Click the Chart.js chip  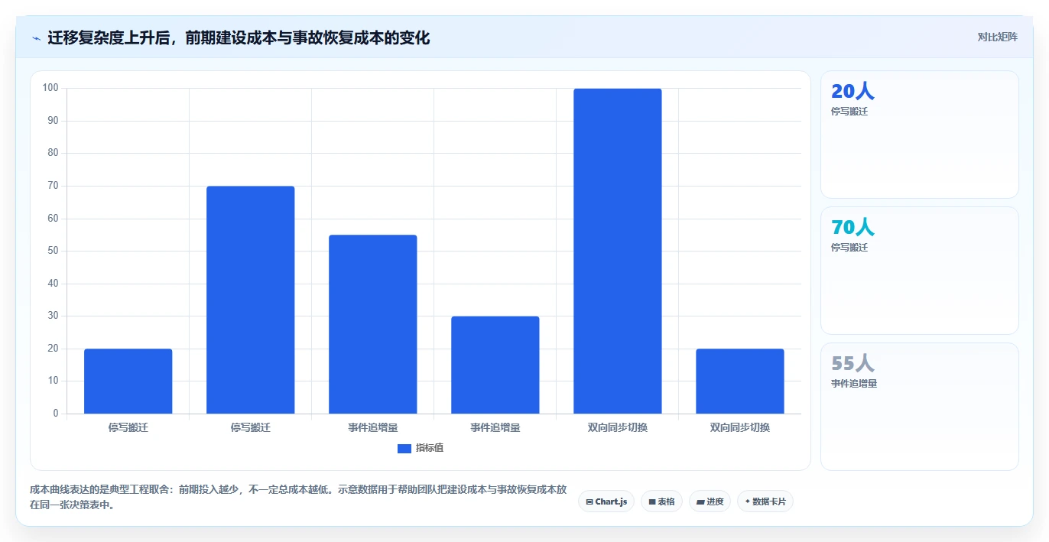tap(606, 501)
